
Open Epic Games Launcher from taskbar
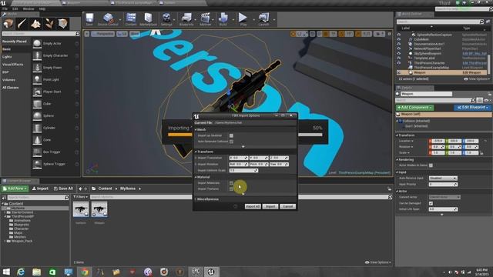196,272
